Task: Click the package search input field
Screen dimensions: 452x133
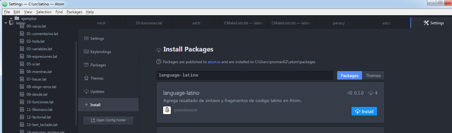Action: pos(245,75)
